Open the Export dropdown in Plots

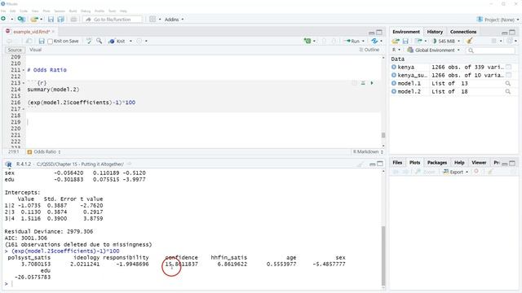click(x=455, y=172)
